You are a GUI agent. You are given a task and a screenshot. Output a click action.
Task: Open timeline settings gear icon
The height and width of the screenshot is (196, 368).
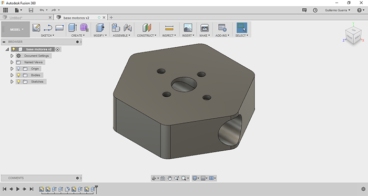363,189
